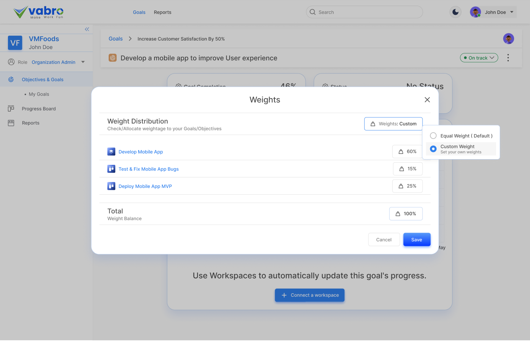This screenshot has width=530, height=341.
Task: Open the Reports top navigation tab
Action: [x=162, y=12]
